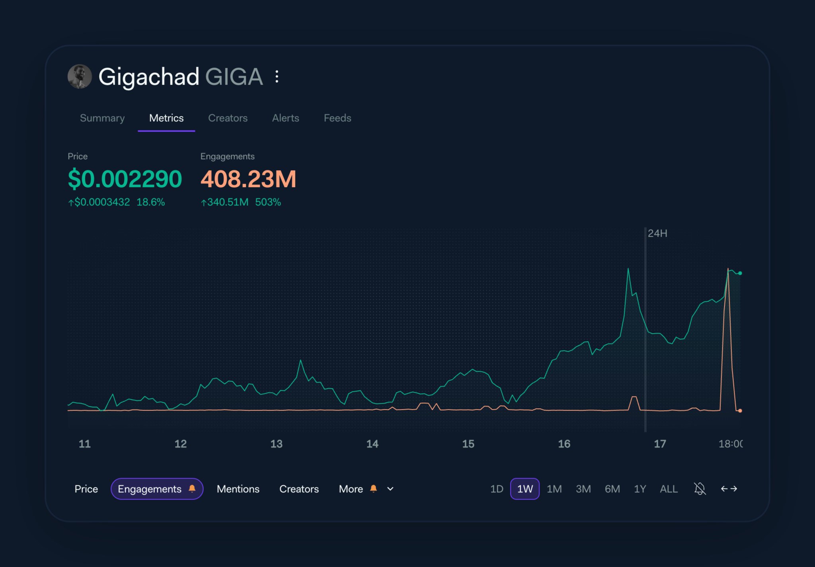Toggle the Mentions metric on chart
Screen dimensions: 815x567
click(238, 489)
